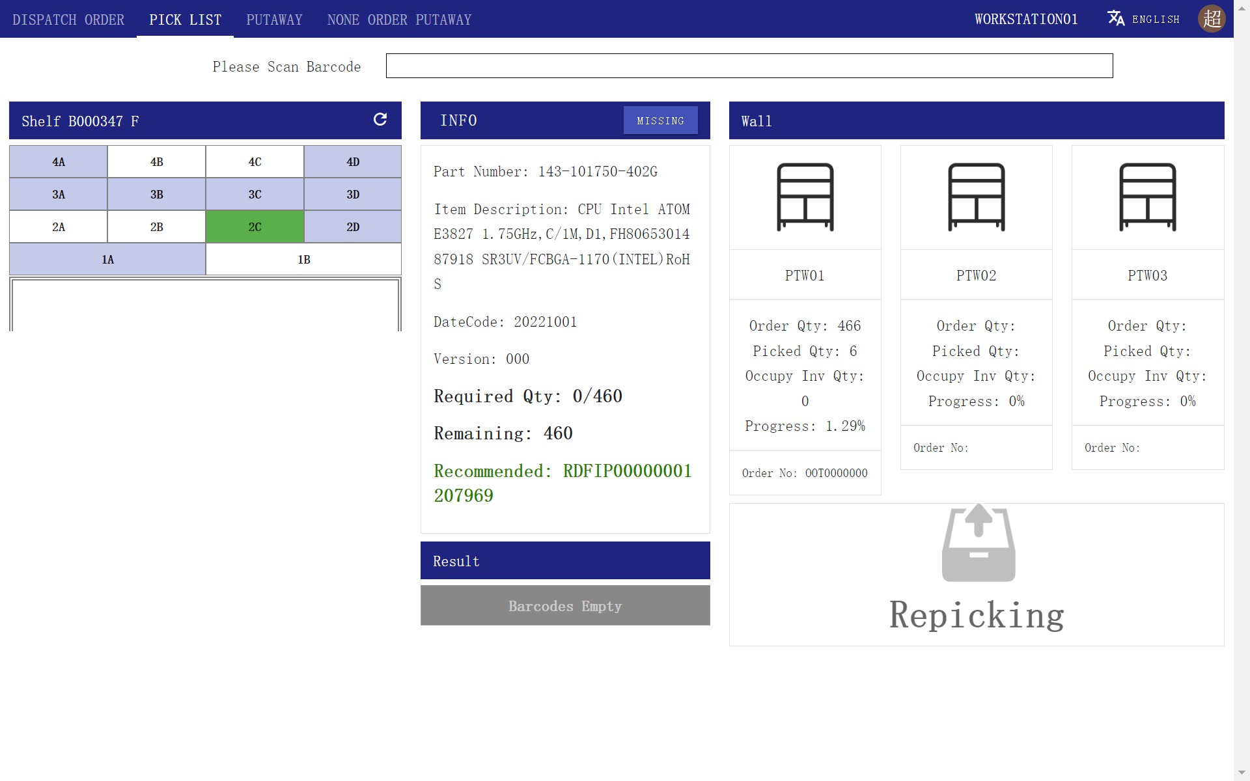Select the PTW01 wall rack icon

coord(805,197)
